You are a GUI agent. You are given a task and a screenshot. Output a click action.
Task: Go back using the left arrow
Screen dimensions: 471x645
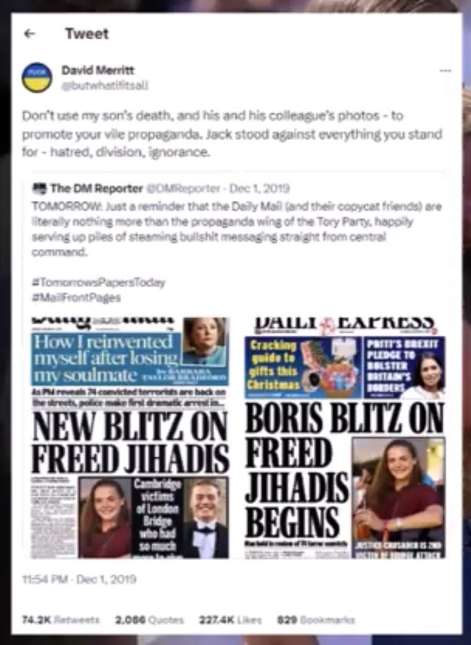(30, 34)
